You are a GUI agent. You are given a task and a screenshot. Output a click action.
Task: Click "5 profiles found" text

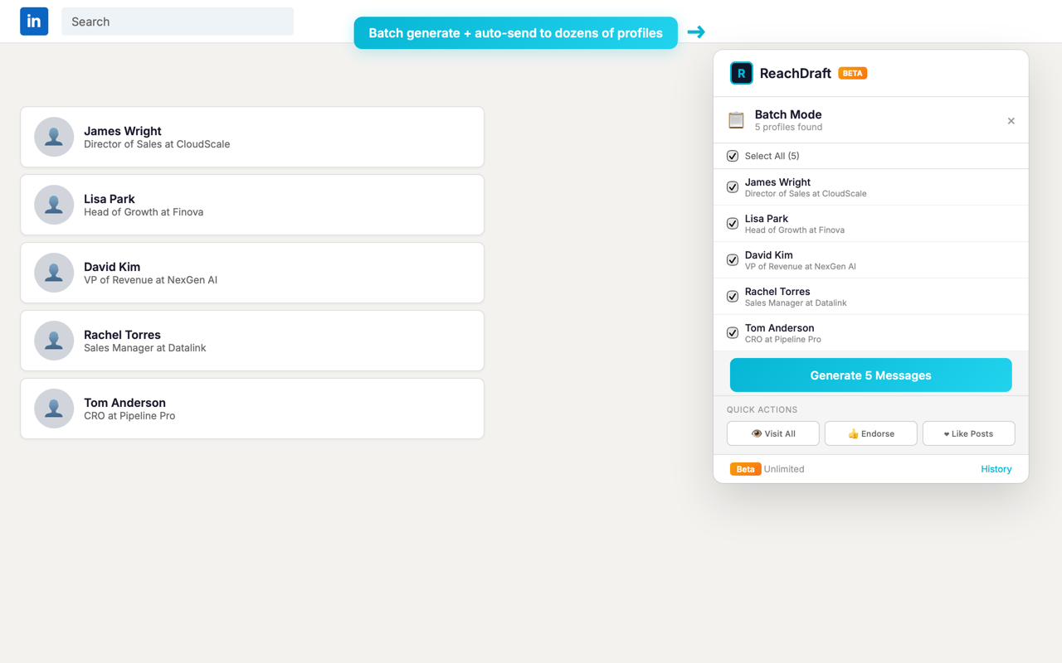pyautogui.click(x=788, y=128)
